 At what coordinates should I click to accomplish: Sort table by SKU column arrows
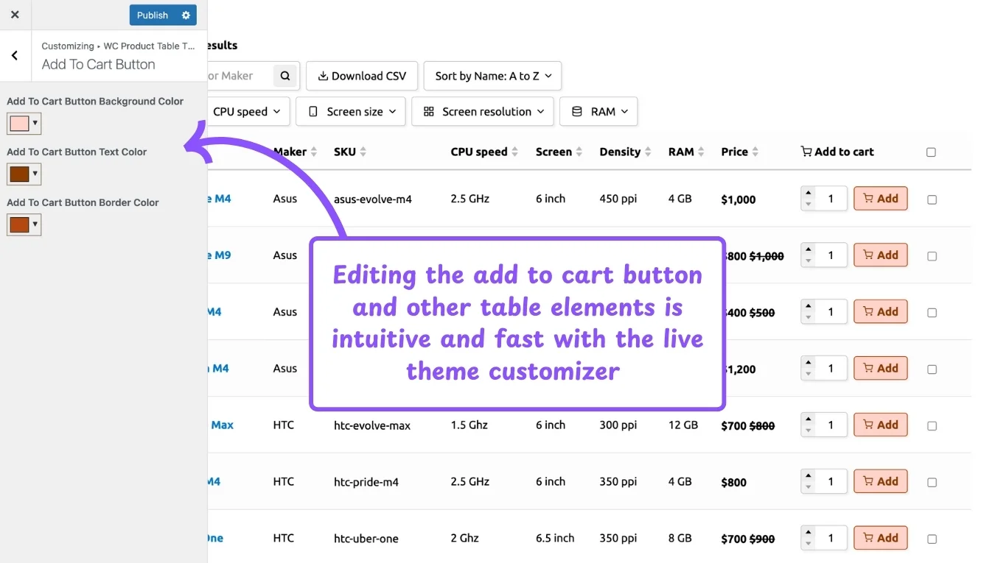(363, 152)
